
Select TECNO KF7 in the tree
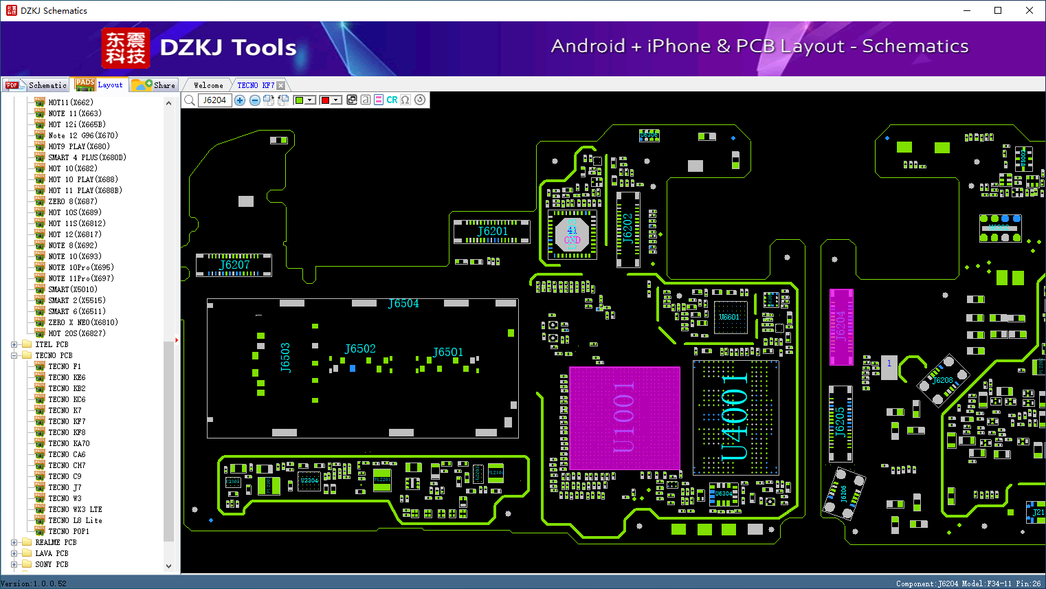[x=67, y=421]
